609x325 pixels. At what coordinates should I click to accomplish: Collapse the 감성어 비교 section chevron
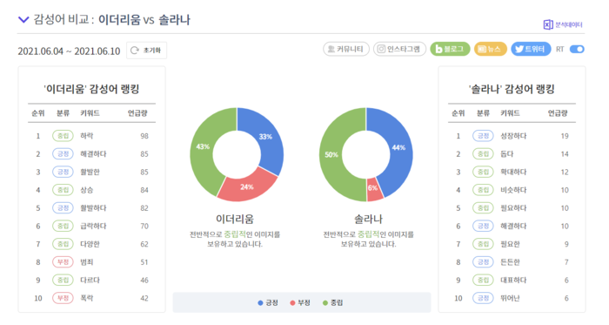23,19
